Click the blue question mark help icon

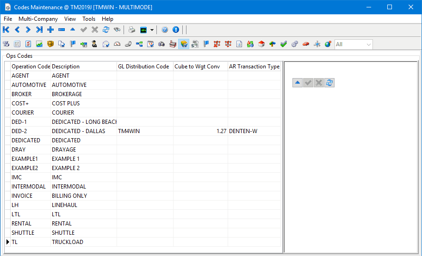click(165, 30)
